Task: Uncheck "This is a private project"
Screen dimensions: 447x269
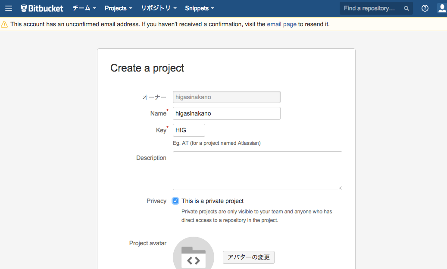Action: [x=175, y=201]
